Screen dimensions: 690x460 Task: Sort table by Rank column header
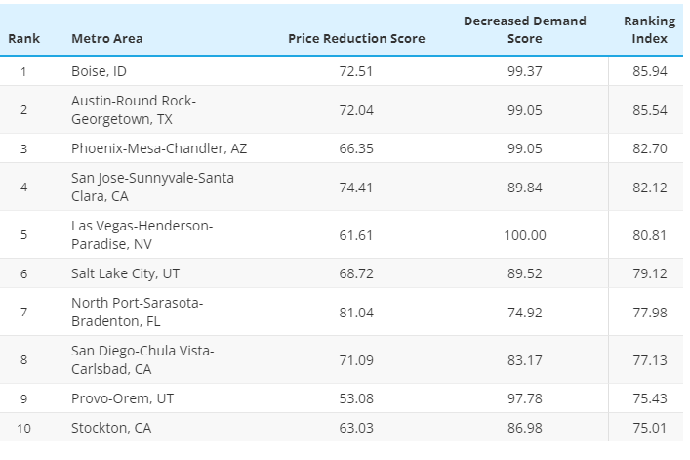click(x=23, y=39)
